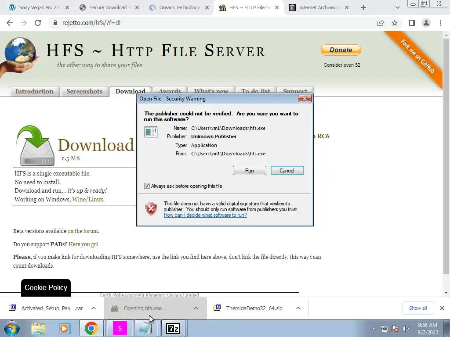
Task: Open the pink S app in taskbar
Action: coord(120,328)
